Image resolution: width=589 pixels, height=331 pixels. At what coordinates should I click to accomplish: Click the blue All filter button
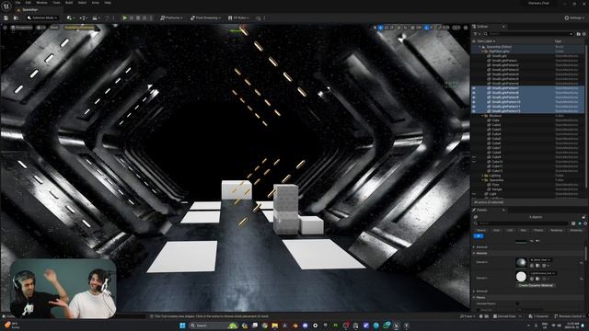(479, 235)
